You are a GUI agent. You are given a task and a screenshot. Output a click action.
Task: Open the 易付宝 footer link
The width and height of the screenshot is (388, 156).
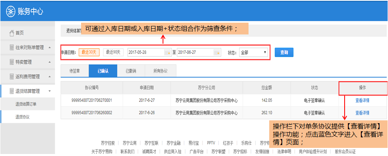tap(194, 143)
